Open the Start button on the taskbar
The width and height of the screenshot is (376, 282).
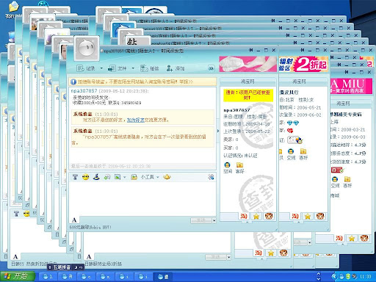coord(17,276)
